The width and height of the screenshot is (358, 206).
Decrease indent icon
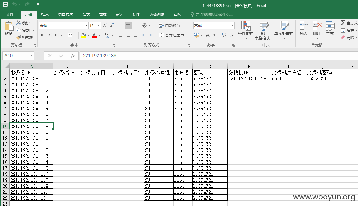pos(145,35)
